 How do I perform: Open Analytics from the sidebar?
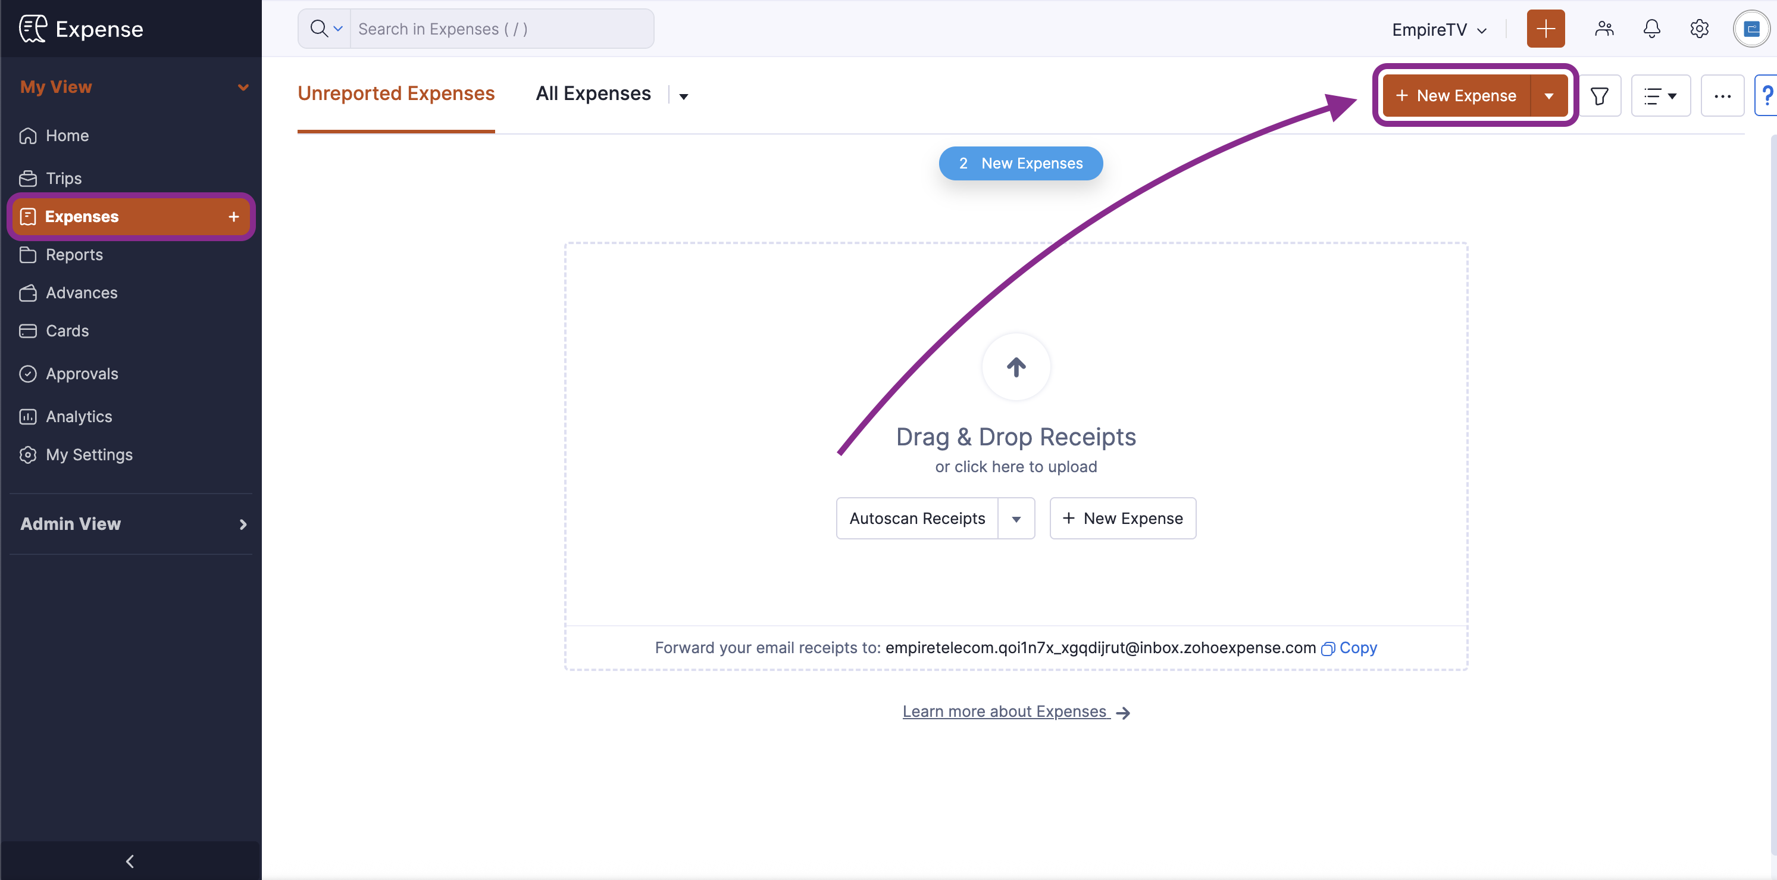pos(79,416)
